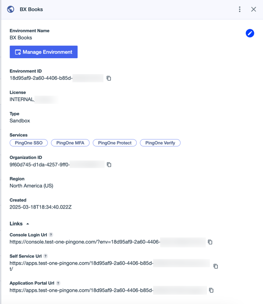Open the three-dot more options menu

(x=239, y=9)
